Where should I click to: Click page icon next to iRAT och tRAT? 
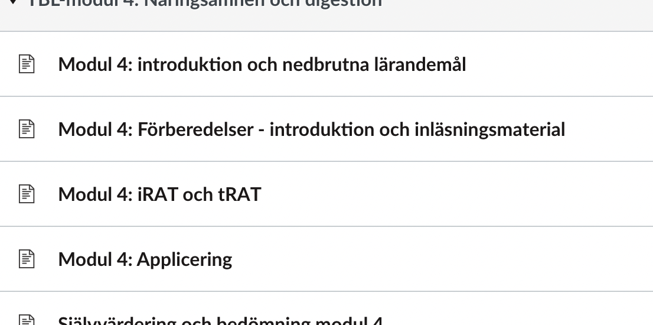coord(27,194)
